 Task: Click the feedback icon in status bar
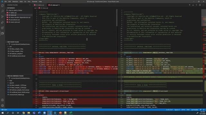[x=201, y=110]
